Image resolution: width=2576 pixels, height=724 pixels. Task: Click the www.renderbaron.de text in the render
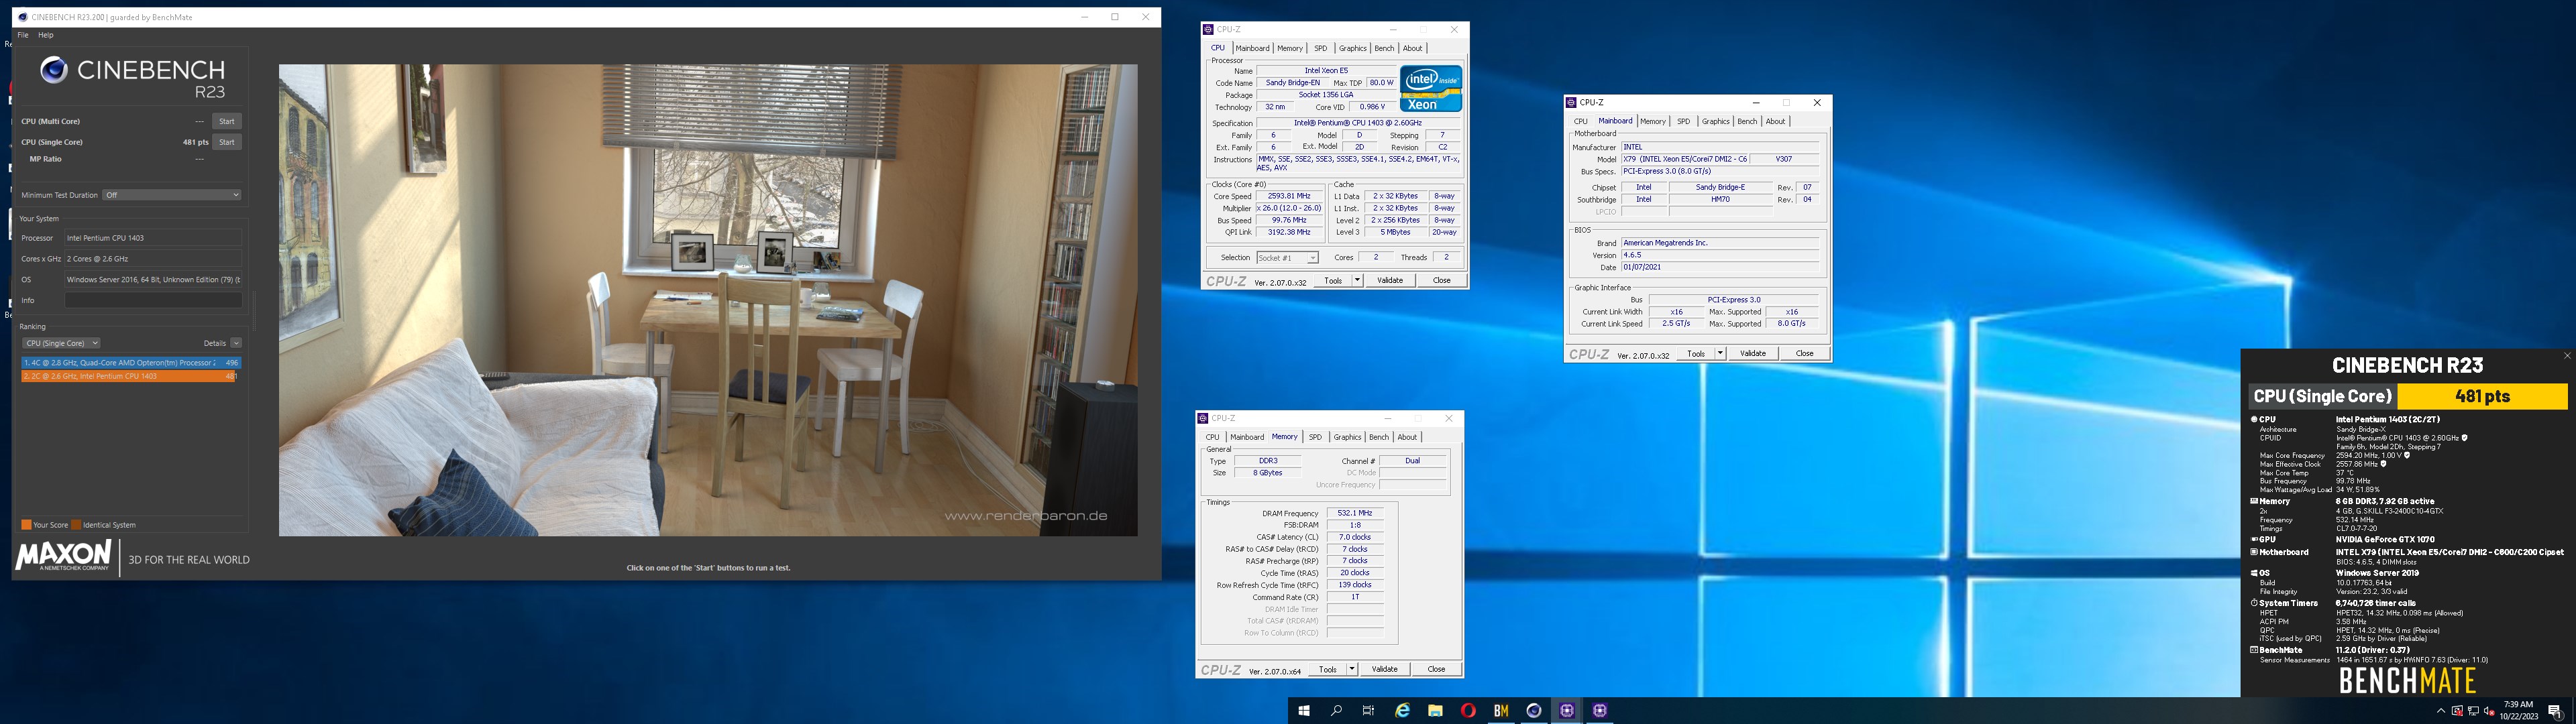coord(1026,516)
